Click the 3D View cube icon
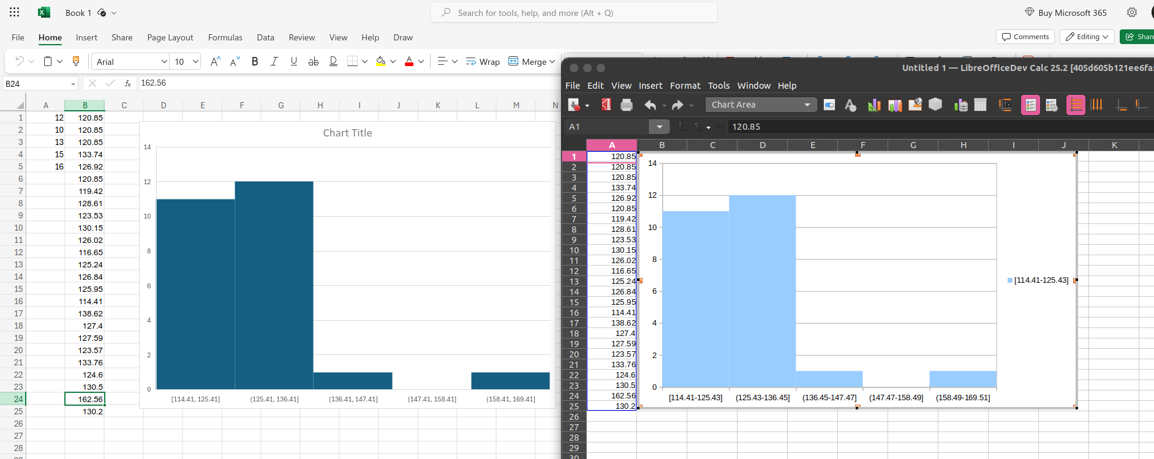The height and width of the screenshot is (459, 1154). pos(935,105)
